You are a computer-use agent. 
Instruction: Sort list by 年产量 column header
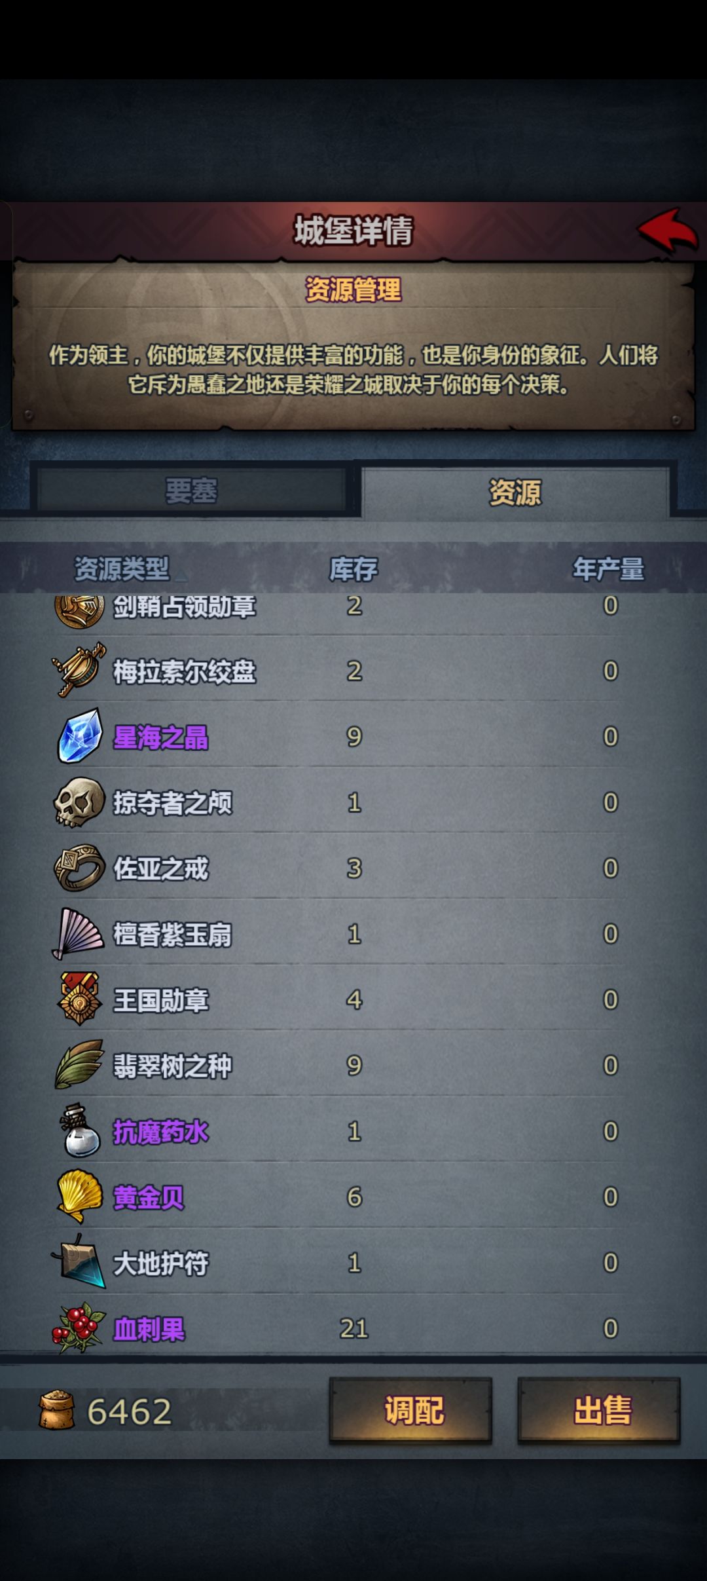(609, 568)
